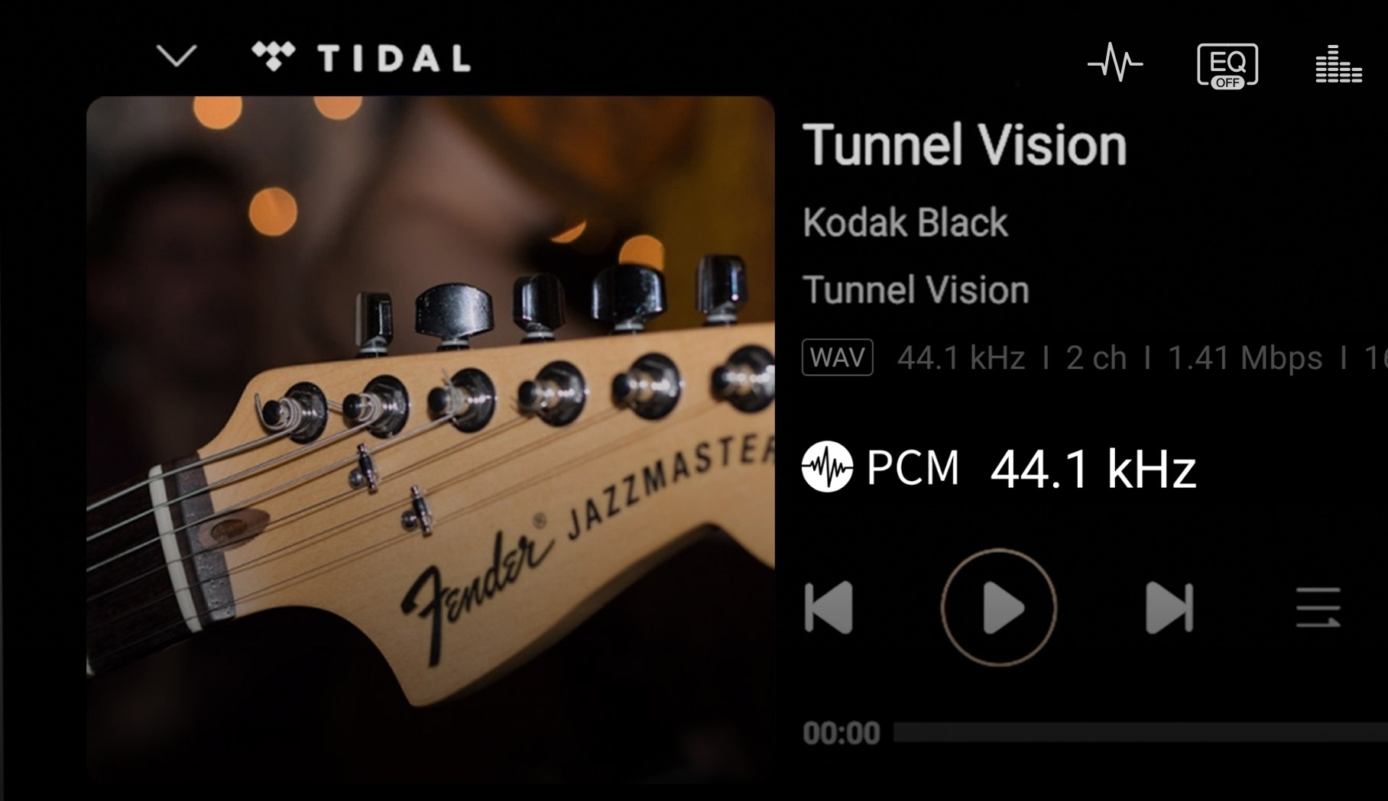
Task: Play the current track
Action: tap(999, 608)
